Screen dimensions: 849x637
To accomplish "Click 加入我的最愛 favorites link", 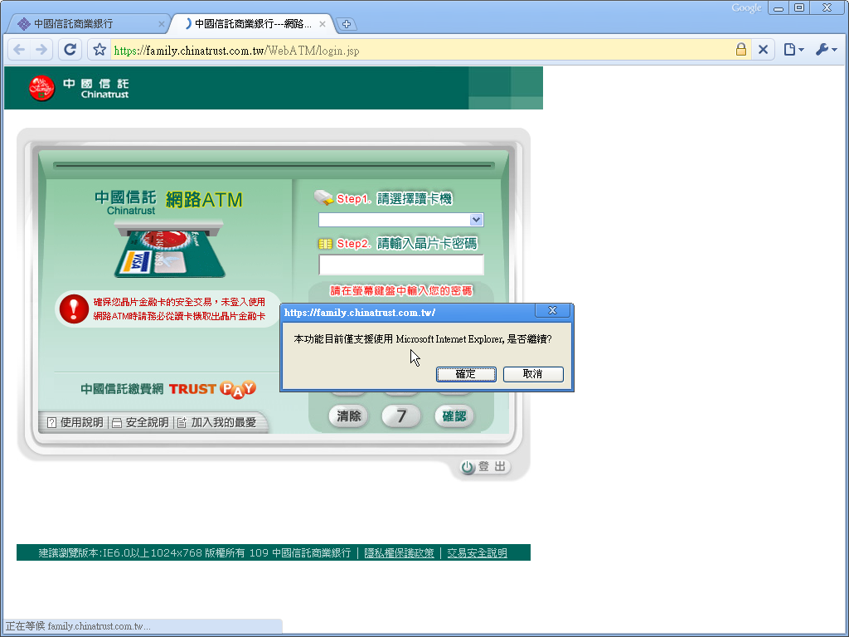I will click(x=216, y=422).
